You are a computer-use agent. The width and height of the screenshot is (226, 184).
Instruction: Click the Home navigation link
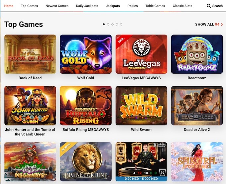(9, 6)
